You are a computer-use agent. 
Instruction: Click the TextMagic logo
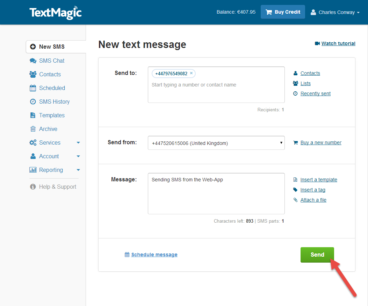click(x=55, y=13)
